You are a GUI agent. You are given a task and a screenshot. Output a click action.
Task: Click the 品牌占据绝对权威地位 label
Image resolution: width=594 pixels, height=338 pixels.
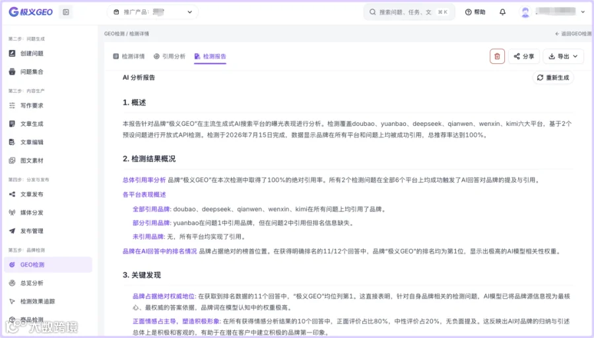coord(164,296)
